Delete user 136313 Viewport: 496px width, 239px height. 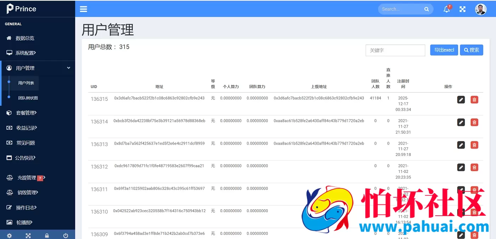pyautogui.click(x=474, y=145)
